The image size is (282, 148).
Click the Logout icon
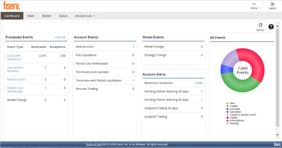pyautogui.click(x=272, y=4)
